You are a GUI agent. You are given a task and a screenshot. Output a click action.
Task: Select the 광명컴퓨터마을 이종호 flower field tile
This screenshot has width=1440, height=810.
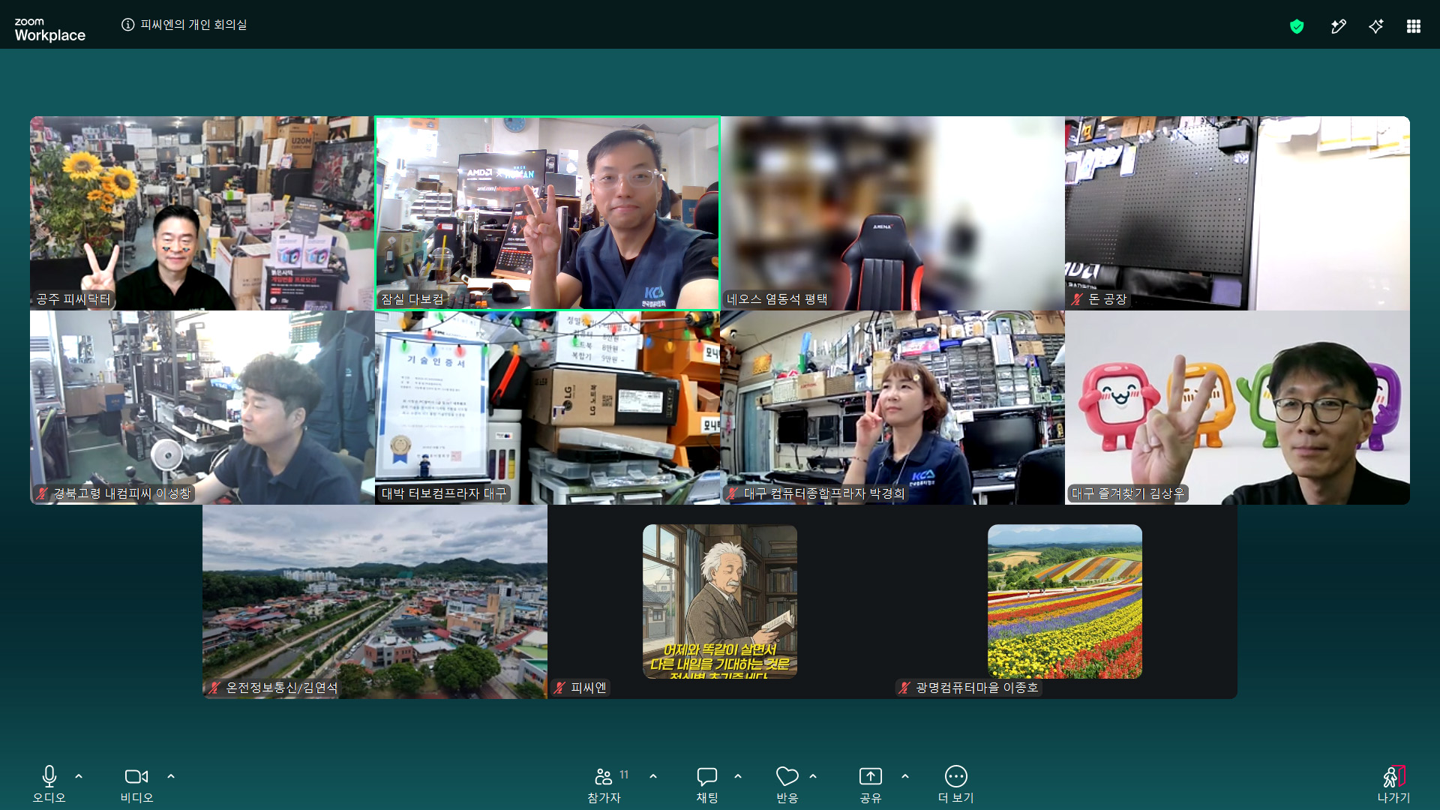tap(1065, 601)
